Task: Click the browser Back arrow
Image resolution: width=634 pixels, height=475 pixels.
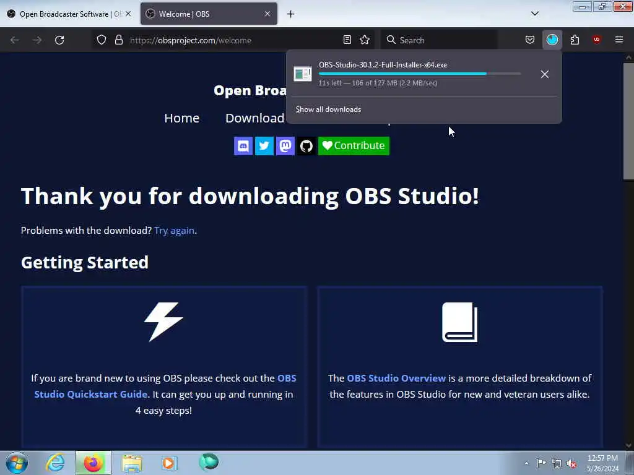Action: (x=15, y=40)
